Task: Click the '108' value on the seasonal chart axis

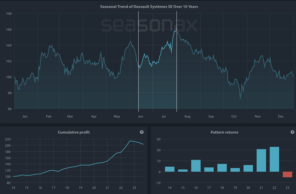Action: pos(9,13)
